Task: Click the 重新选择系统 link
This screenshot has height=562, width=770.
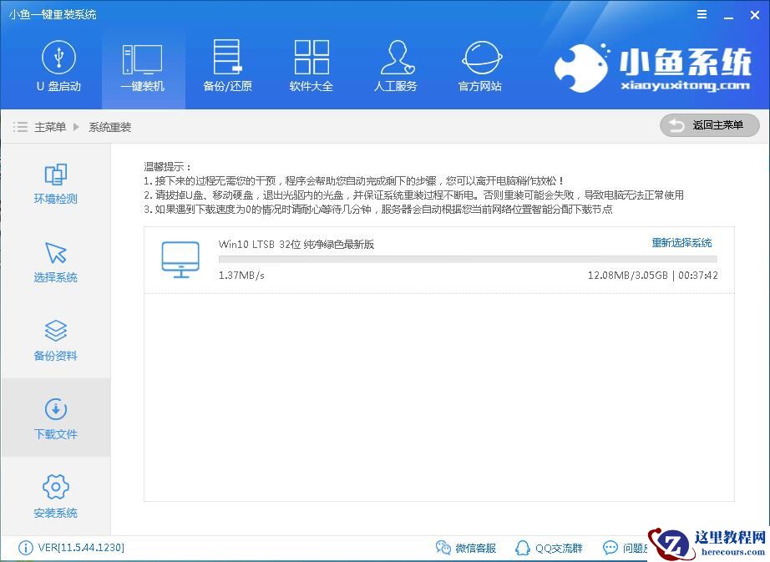Action: [x=683, y=242]
